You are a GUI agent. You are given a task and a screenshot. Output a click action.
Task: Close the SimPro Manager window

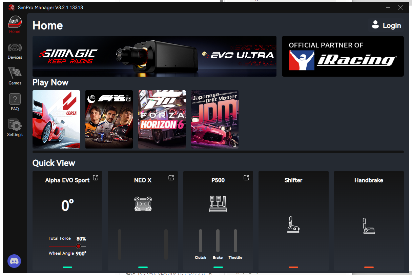pyautogui.click(x=400, y=7)
